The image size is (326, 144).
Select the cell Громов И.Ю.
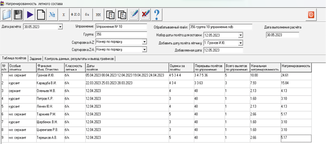coord(50,76)
